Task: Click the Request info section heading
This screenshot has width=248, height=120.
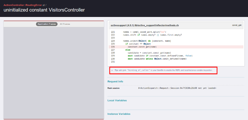Action: pos(115,81)
